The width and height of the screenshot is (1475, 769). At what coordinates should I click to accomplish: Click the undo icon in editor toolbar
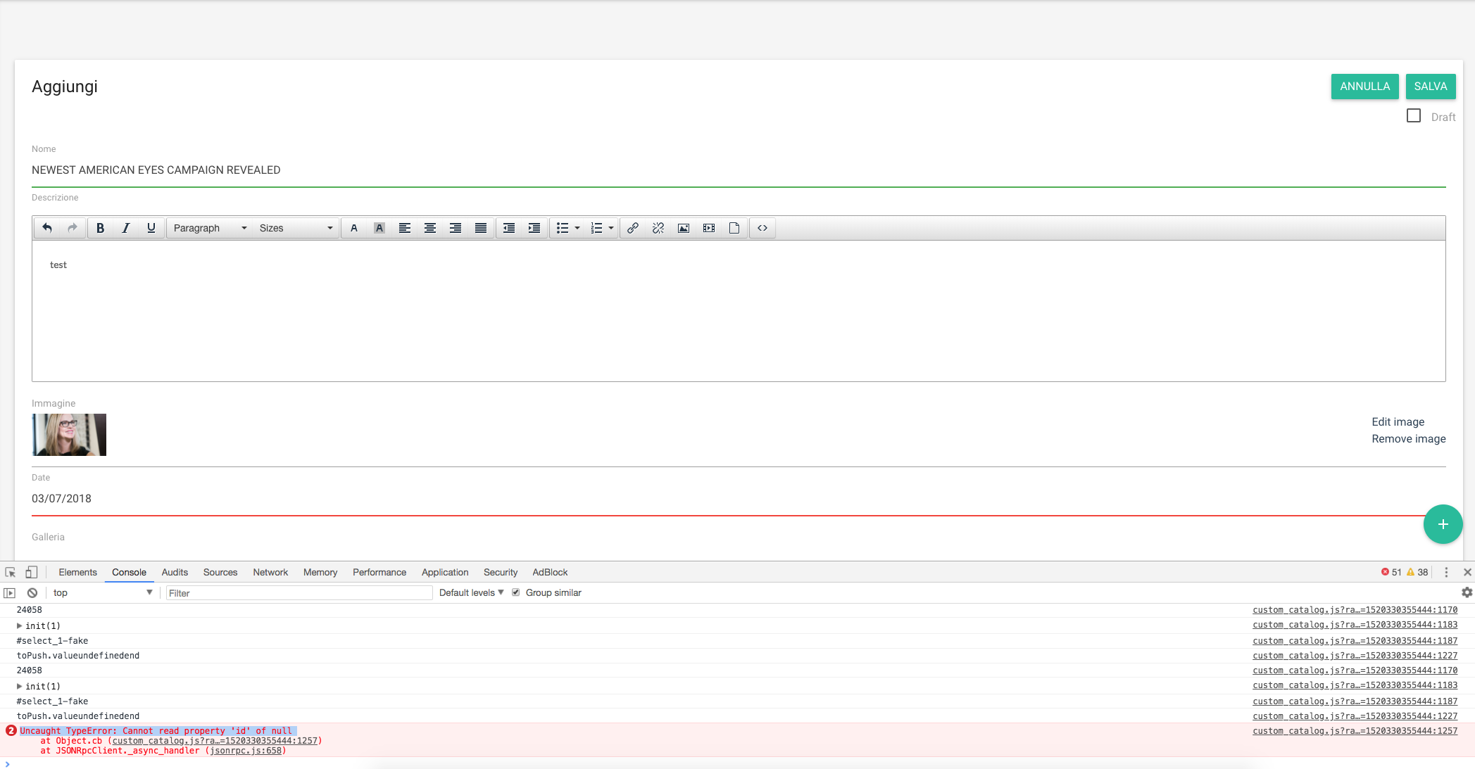pos(47,228)
